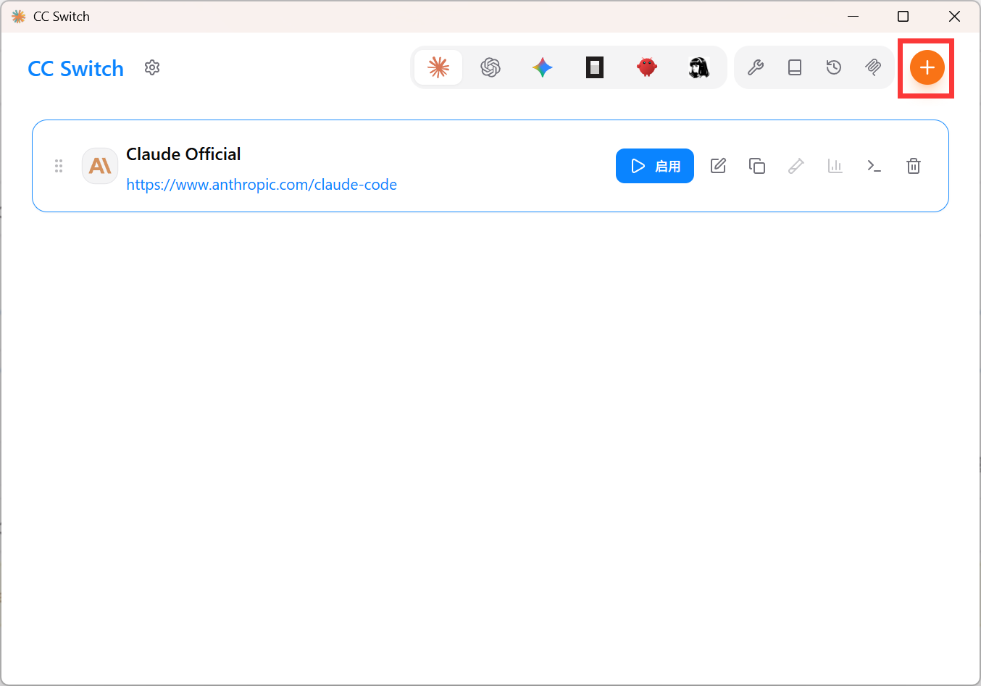Image resolution: width=981 pixels, height=686 pixels.
Task: Open the history clock icon
Action: tap(834, 67)
